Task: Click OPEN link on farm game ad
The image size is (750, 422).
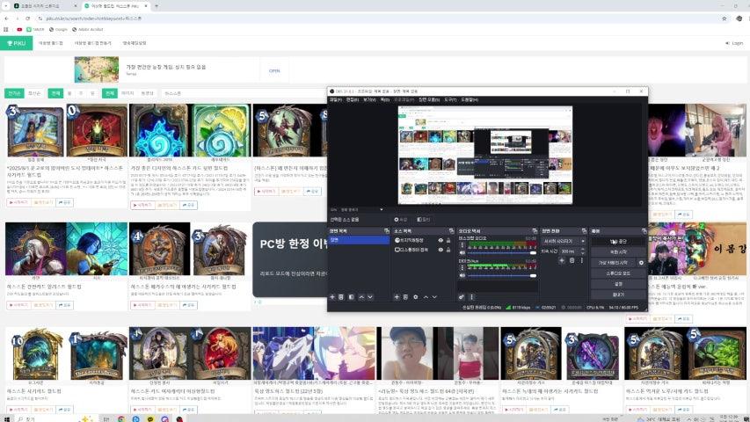Action: pyautogui.click(x=274, y=71)
